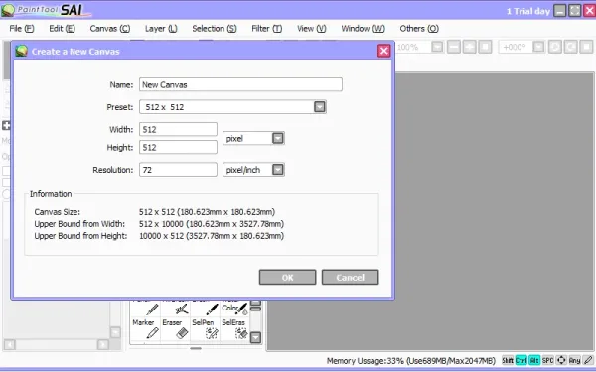Viewport: 596px width, 372px height.
Task: Click the rotate counterclockwise button in toolbar
Action: [555, 47]
